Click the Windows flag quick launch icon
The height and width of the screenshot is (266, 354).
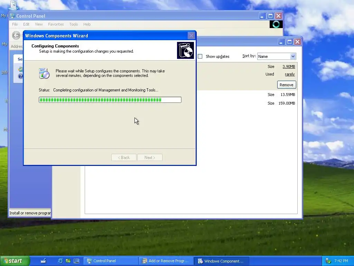[x=68, y=261]
